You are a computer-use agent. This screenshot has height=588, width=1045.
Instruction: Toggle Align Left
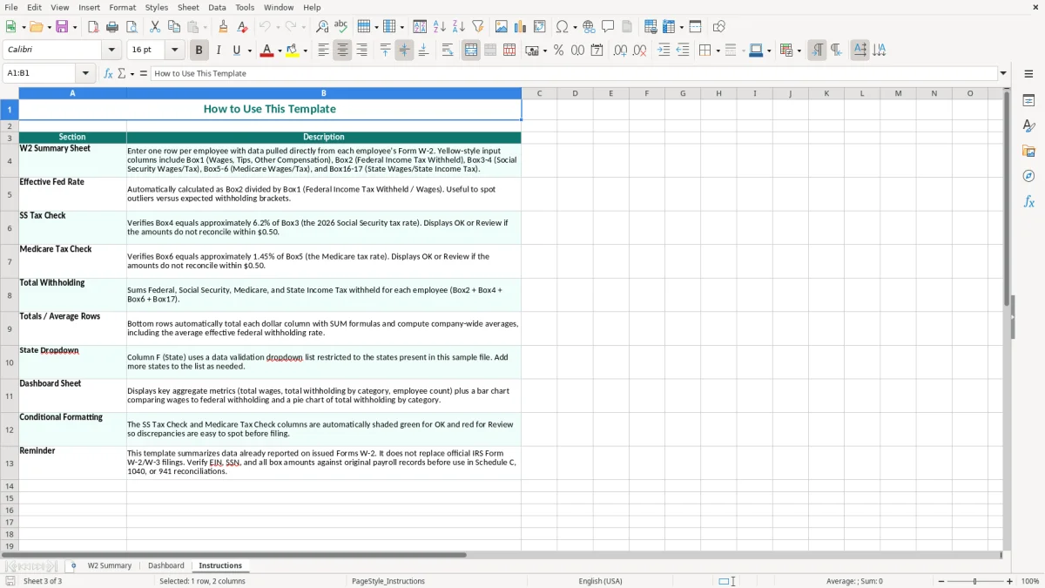click(x=323, y=51)
